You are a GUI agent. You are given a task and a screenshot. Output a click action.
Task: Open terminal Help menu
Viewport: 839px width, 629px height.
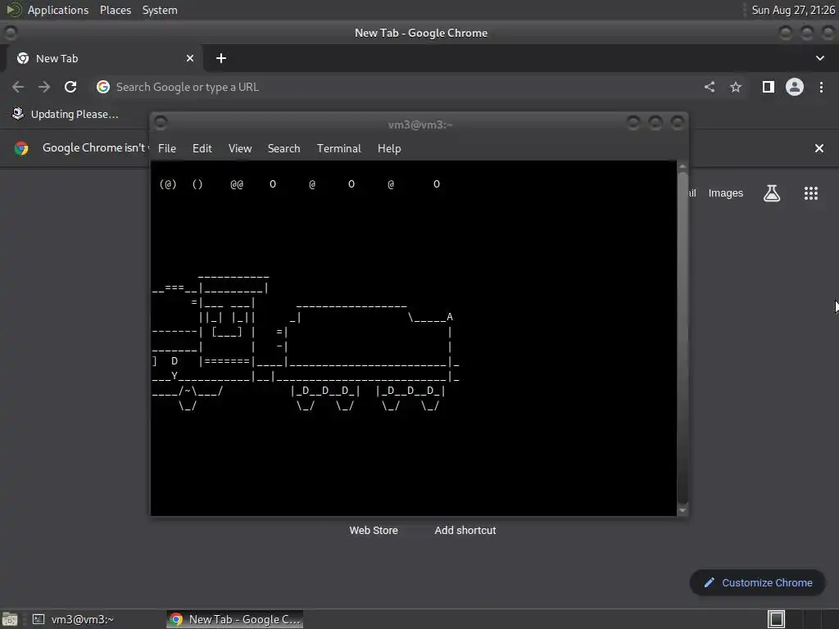pos(389,148)
